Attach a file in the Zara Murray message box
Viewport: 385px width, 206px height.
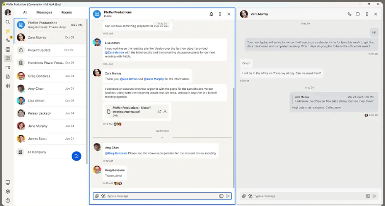pyautogui.click(x=244, y=196)
